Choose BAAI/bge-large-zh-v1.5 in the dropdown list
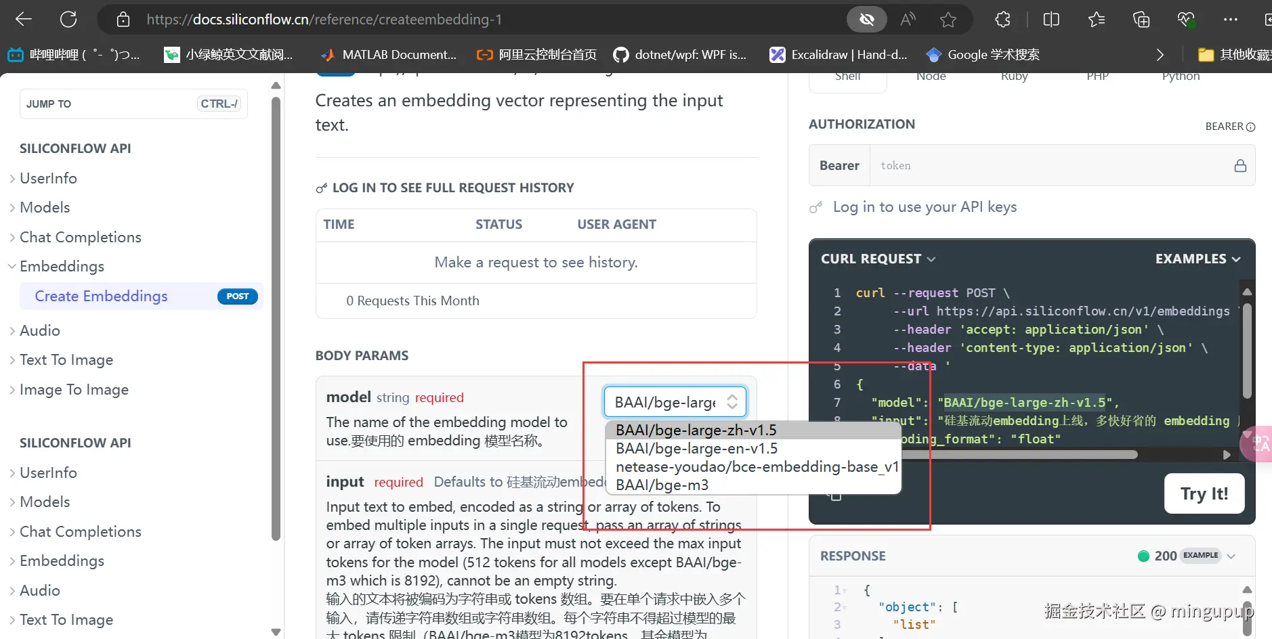 coord(752,431)
